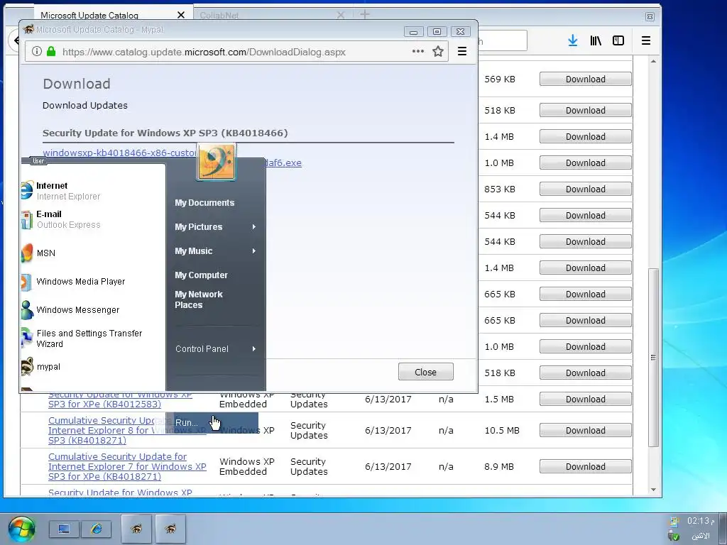Viewport: 727px width, 545px height.
Task: Click the green secure padlock icon
Action: (x=51, y=51)
